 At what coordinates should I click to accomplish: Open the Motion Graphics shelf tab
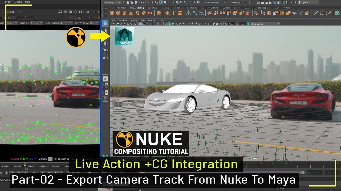click(262, 8)
